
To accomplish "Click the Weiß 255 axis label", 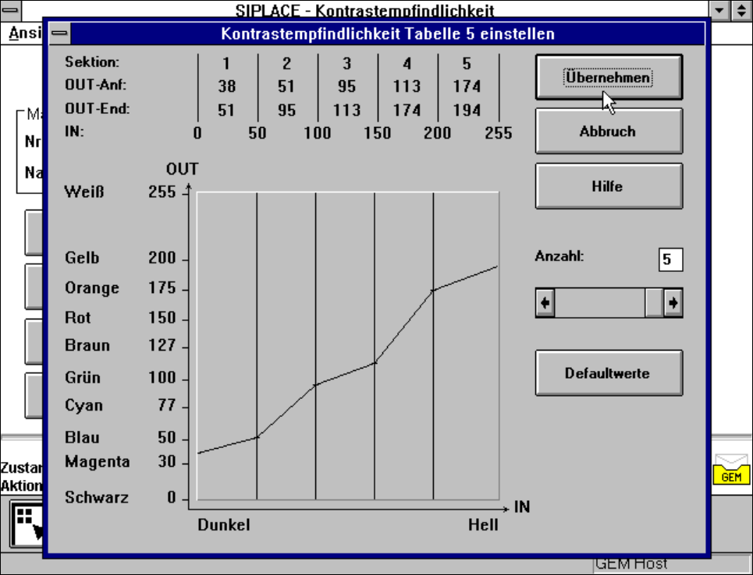I will click(x=120, y=192).
